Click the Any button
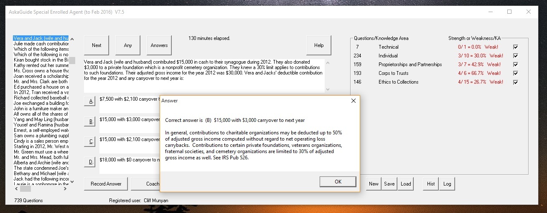Viewport: 547px width, 213px height. click(128, 45)
